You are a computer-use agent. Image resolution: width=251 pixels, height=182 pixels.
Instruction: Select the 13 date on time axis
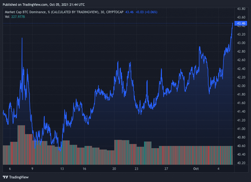pos(62,169)
